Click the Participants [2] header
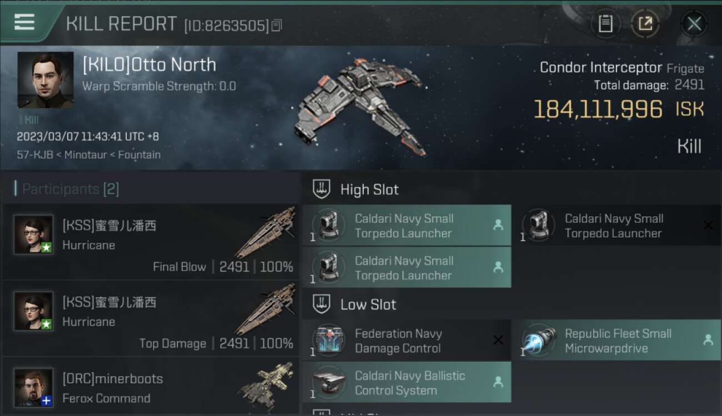The height and width of the screenshot is (416, 722). pyautogui.click(x=71, y=189)
